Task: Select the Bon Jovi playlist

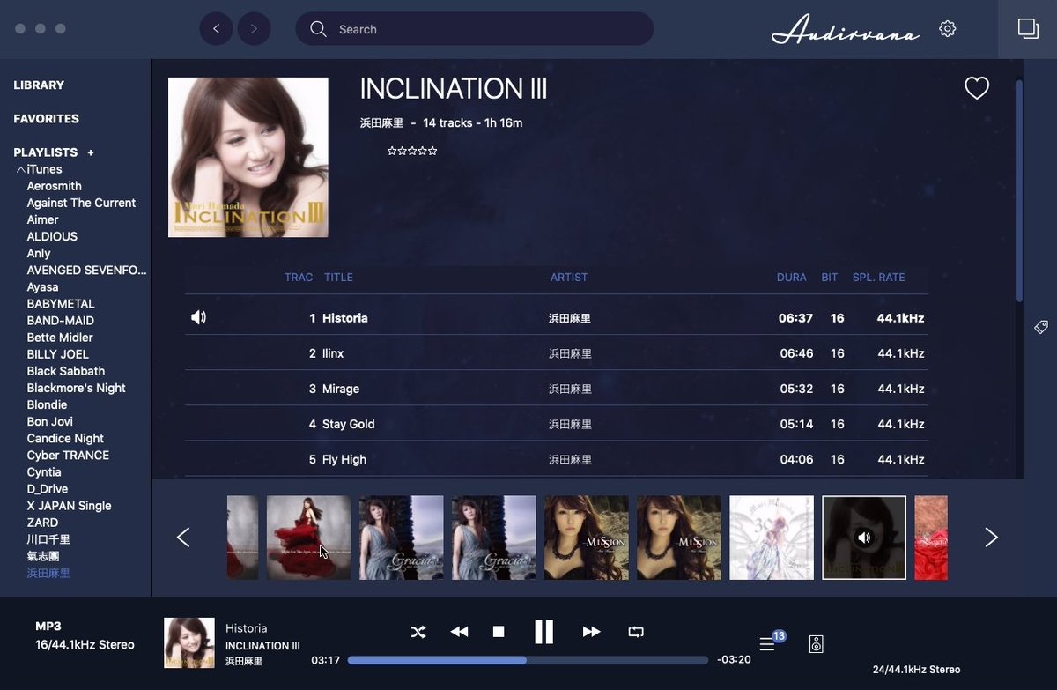Action: point(49,421)
